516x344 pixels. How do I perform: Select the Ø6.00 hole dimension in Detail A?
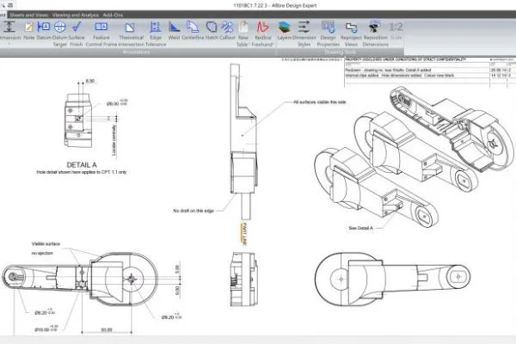[x=117, y=103]
